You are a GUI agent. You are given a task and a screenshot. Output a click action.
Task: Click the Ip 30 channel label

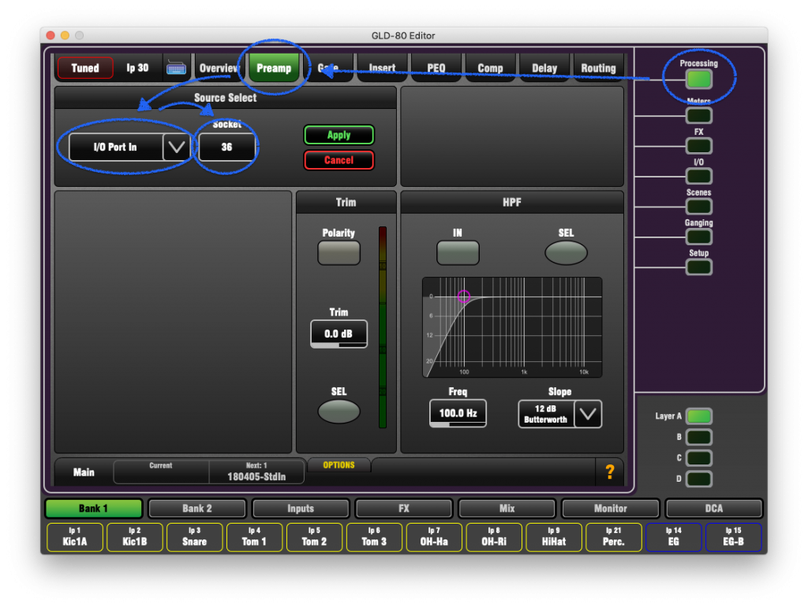(x=137, y=68)
